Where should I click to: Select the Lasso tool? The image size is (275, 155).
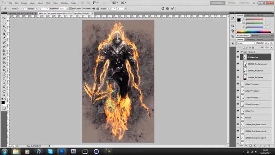pos(4,26)
